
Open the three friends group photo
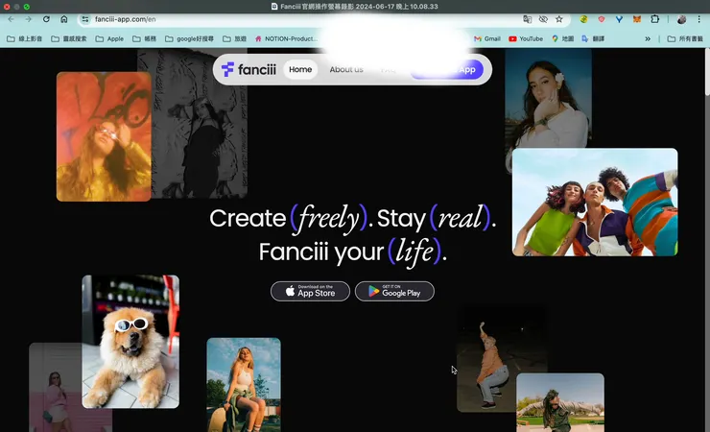tap(595, 202)
